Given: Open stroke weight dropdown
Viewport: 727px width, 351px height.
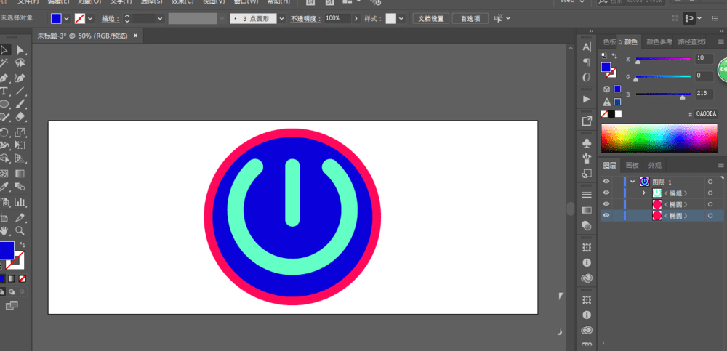Looking at the screenshot, I should (x=161, y=19).
